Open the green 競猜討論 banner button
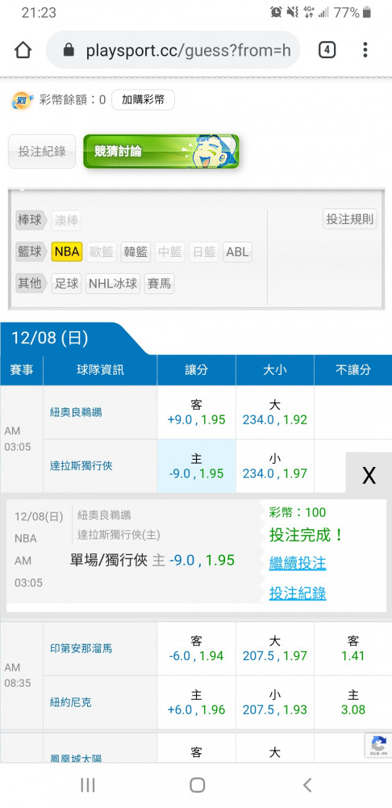The image size is (392, 808). 161,152
